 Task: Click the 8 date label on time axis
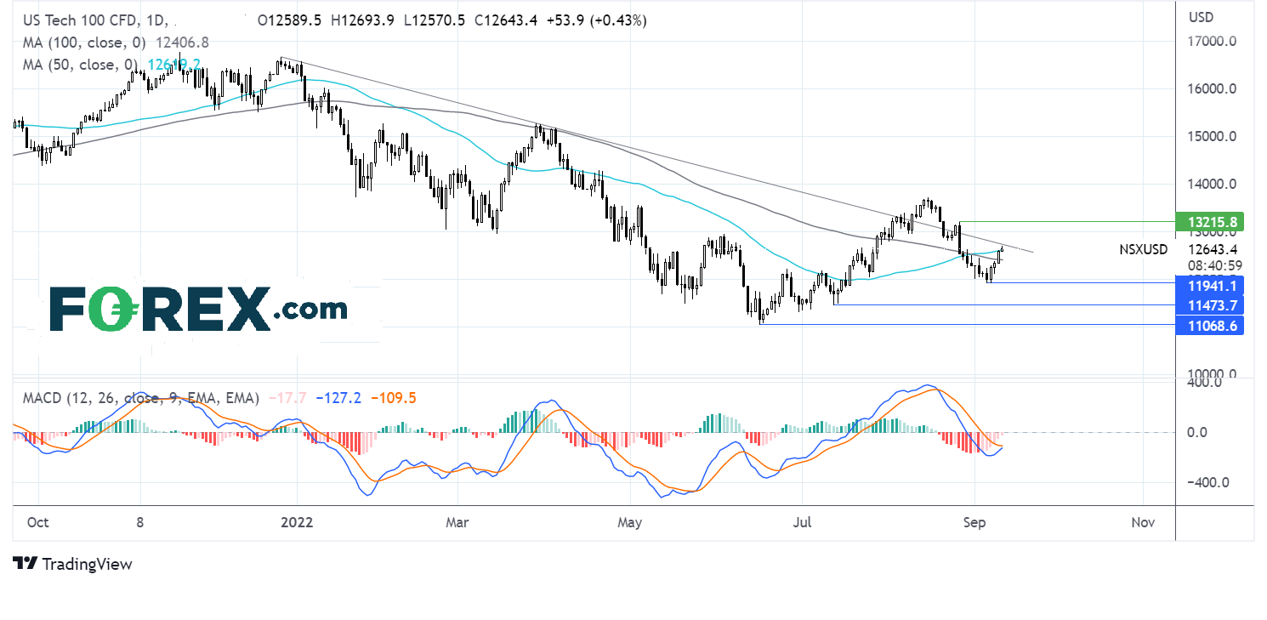click(x=140, y=522)
